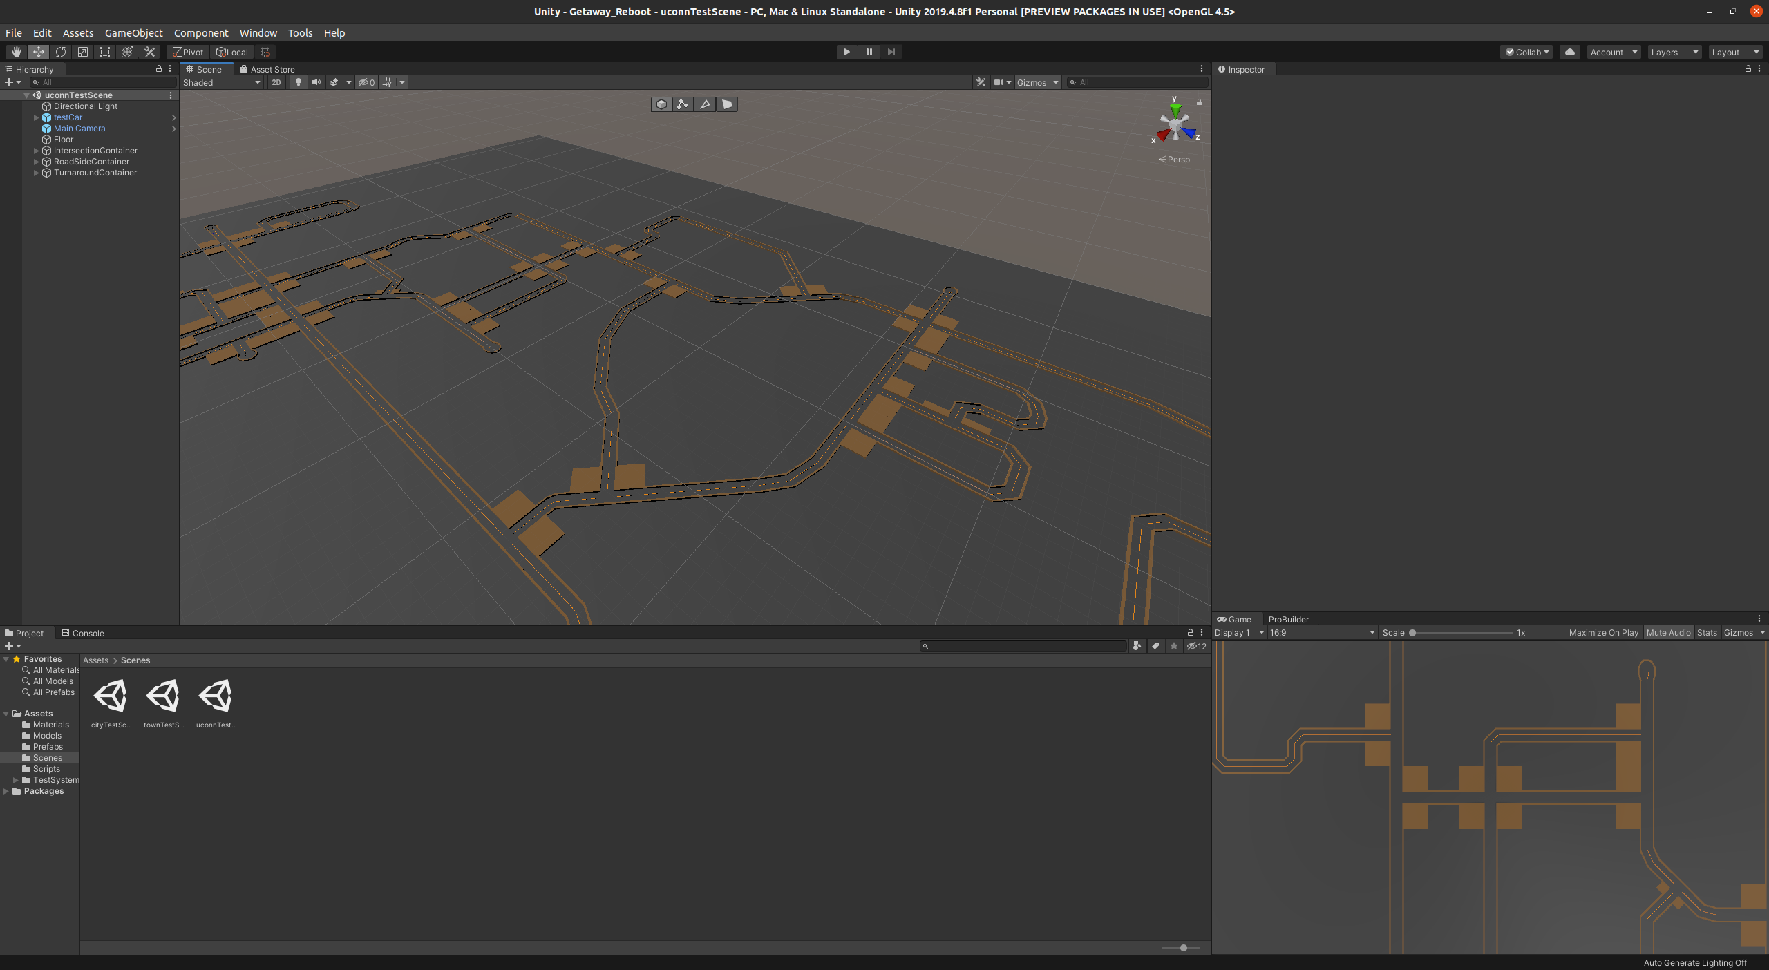Viewport: 1769px width, 970px height.
Task: Open the uconnTest scene thumbnail in Scenes
Action: [216, 696]
